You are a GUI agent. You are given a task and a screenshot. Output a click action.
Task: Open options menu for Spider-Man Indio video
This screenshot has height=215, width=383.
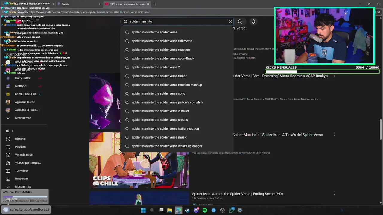coord(335,135)
